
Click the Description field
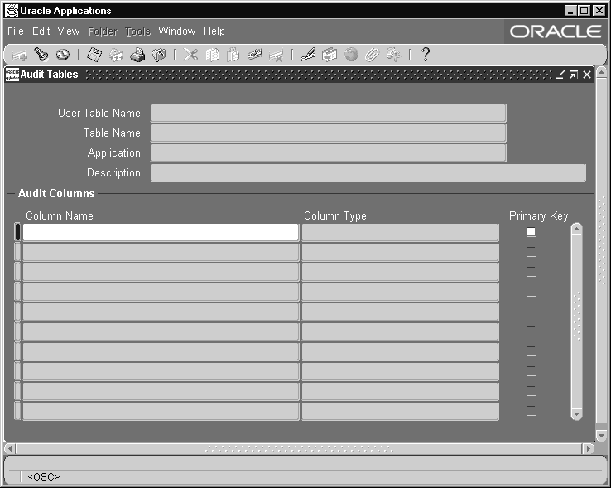(x=368, y=173)
